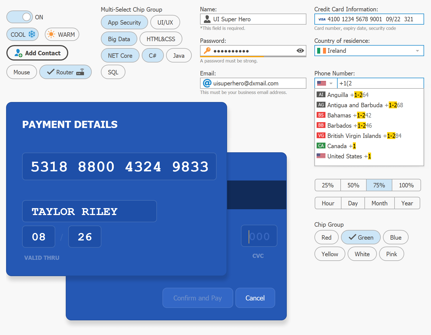Click the key icon in the Password field
The width and height of the screenshot is (431, 335).
pyautogui.click(x=207, y=51)
